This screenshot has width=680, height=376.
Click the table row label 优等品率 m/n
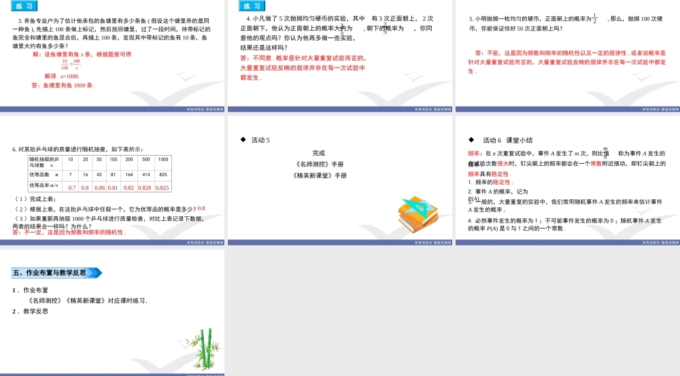[44, 185]
